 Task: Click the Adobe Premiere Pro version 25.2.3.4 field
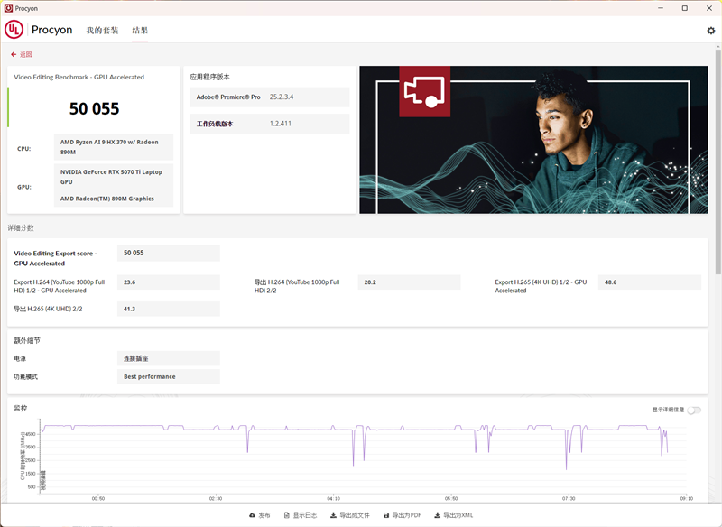click(308, 97)
